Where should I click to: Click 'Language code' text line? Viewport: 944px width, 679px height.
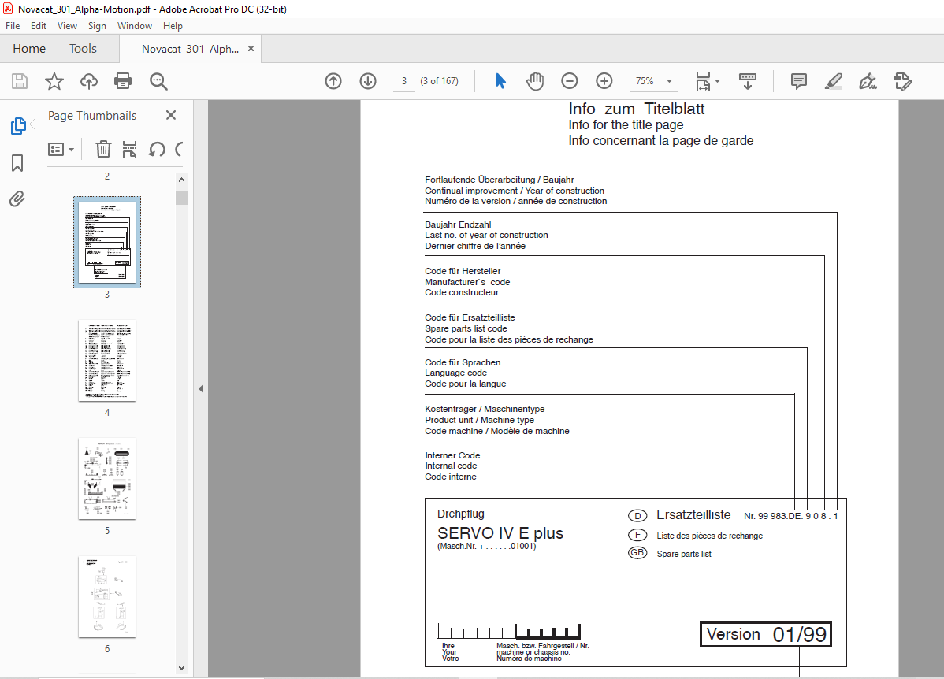(x=455, y=373)
